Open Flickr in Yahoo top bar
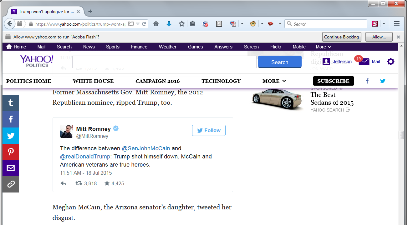Image resolution: width=408 pixels, height=225 pixels. point(276,47)
